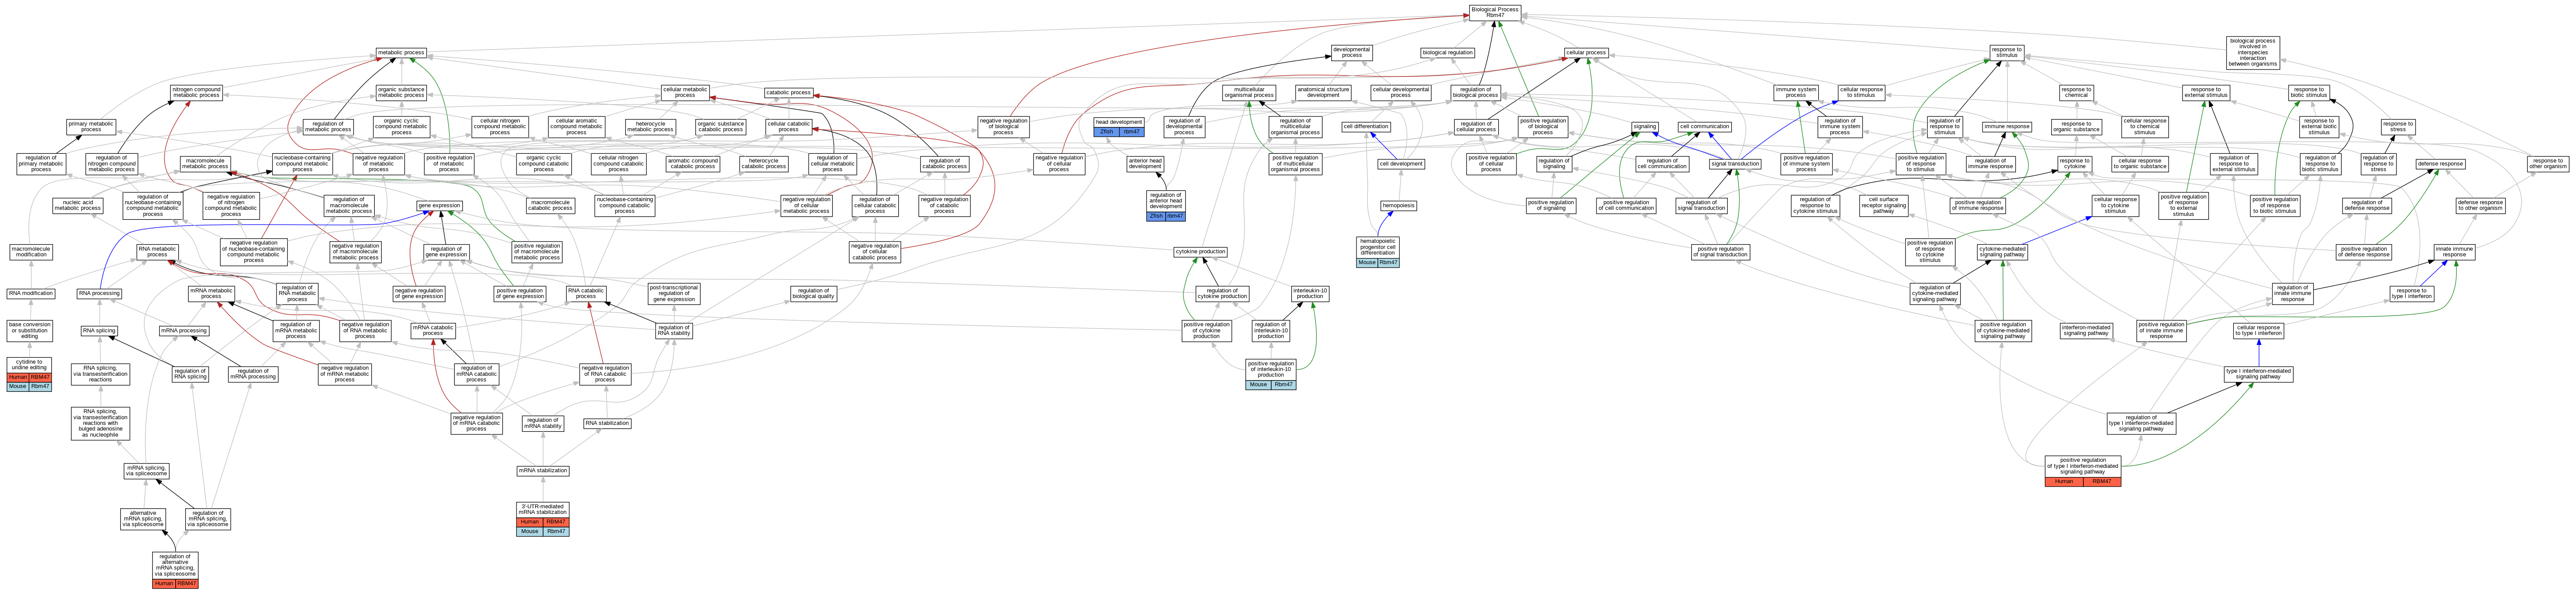Click the 'cellular process' node
The image size is (2576, 593).
(1586, 52)
